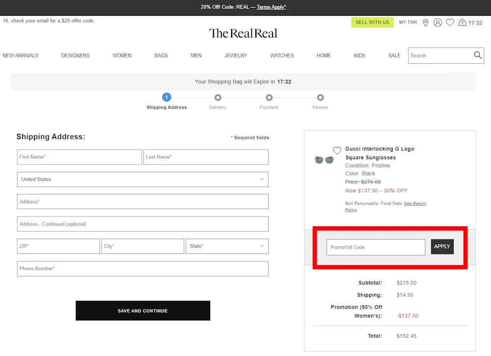Viewport: 491px width, 356px height.
Task: Click the Total $152.45 amount
Action: point(407,336)
